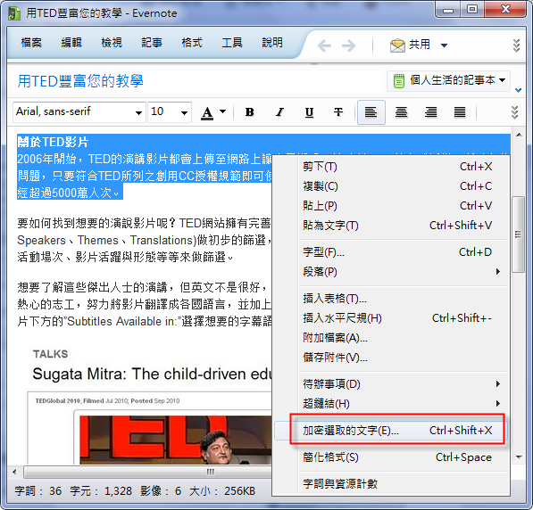This screenshot has width=533, height=510.
Task: Expand 待辦事項 submenu
Action: point(391,384)
